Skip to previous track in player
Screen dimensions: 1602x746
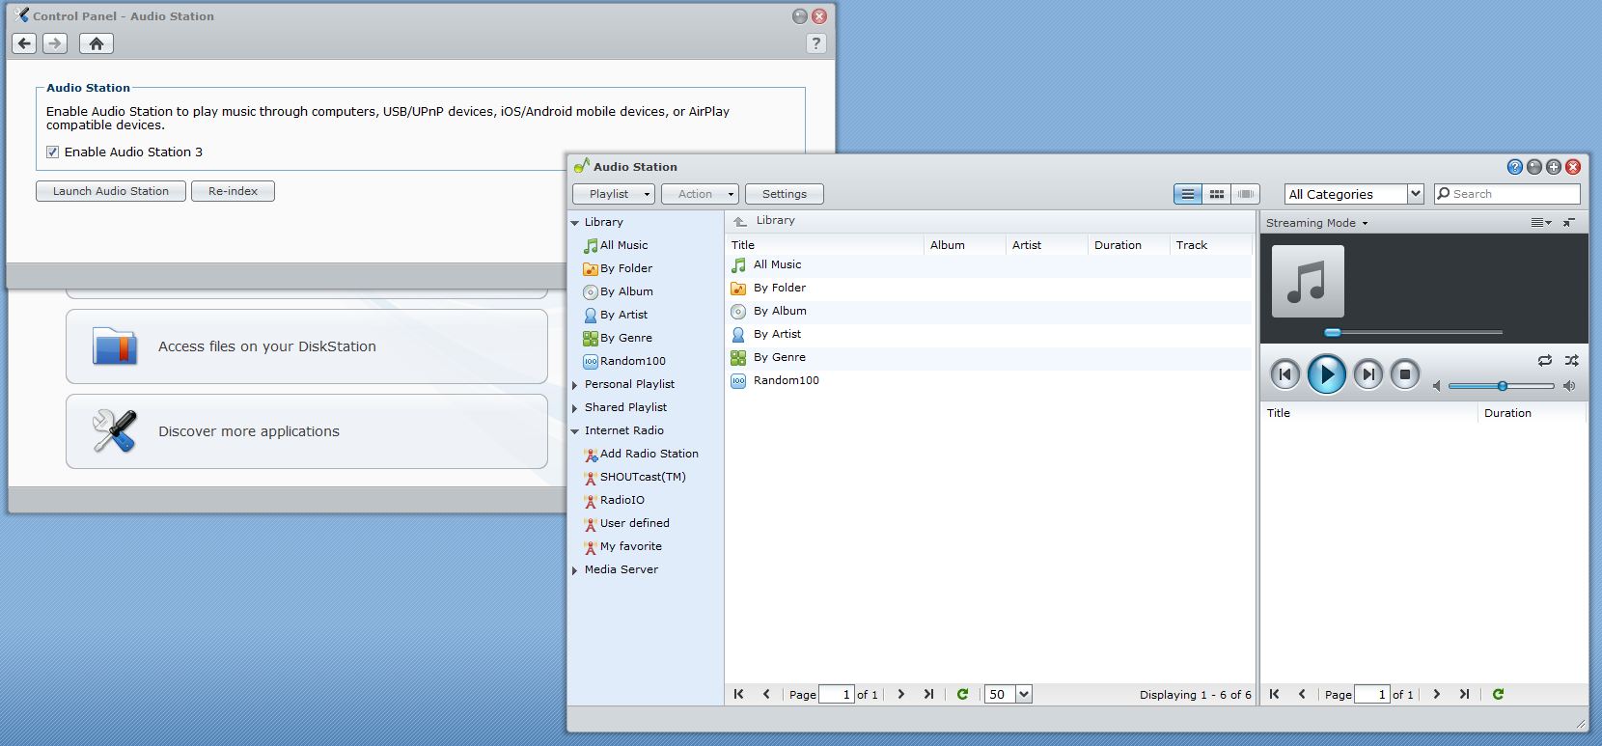[1284, 374]
